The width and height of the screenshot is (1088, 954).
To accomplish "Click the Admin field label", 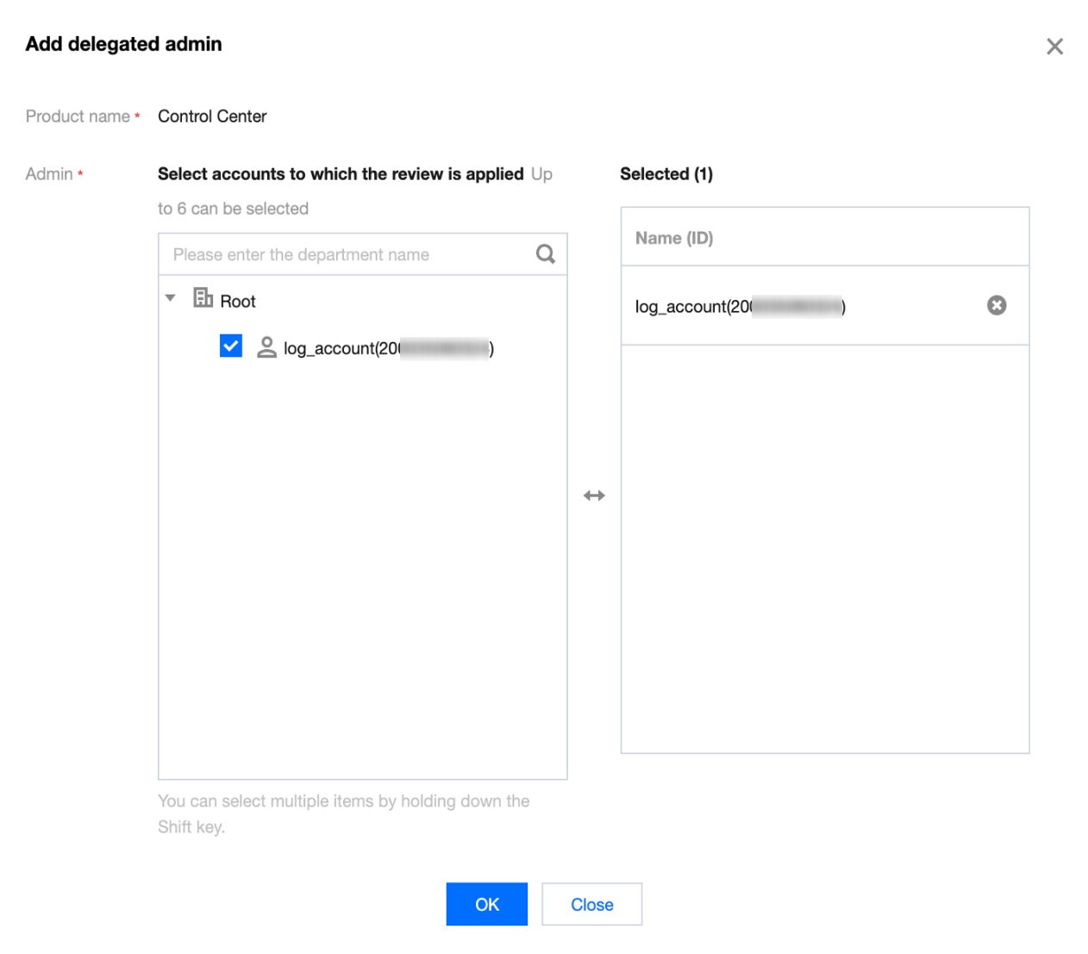I will coord(49,174).
